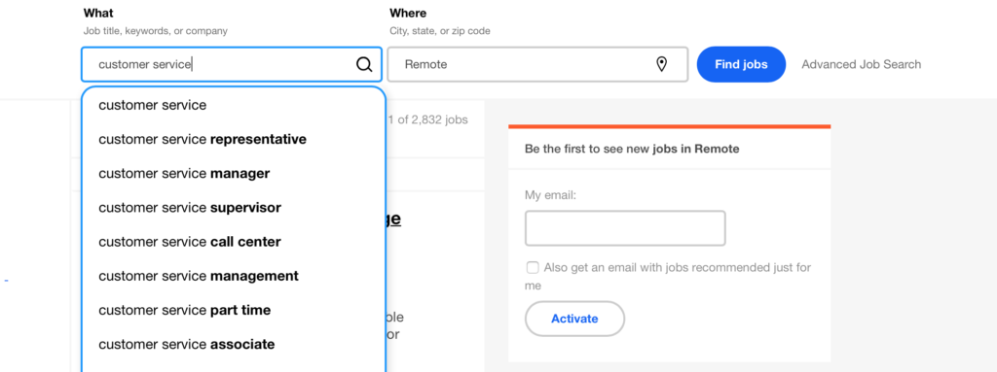Click the location pin icon

(x=661, y=64)
